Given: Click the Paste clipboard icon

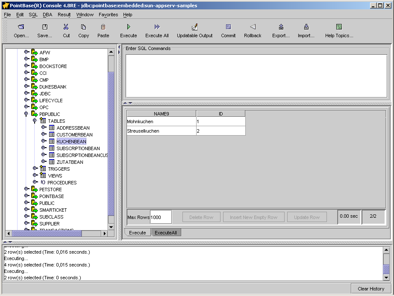Looking at the screenshot, I should [103, 27].
